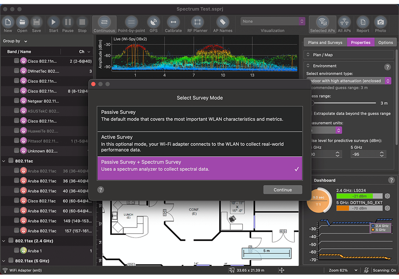Click the Open project toolbar icon
This screenshot has height=279, width=399.
click(x=22, y=22)
